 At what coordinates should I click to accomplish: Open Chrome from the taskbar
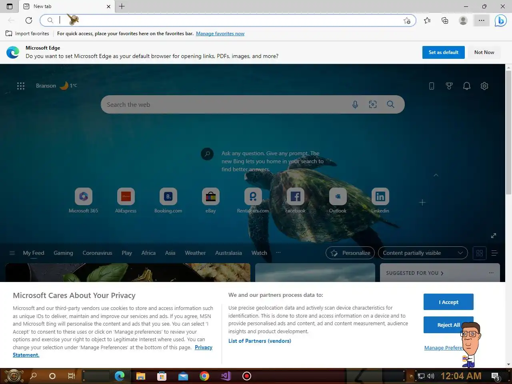pos(204,376)
